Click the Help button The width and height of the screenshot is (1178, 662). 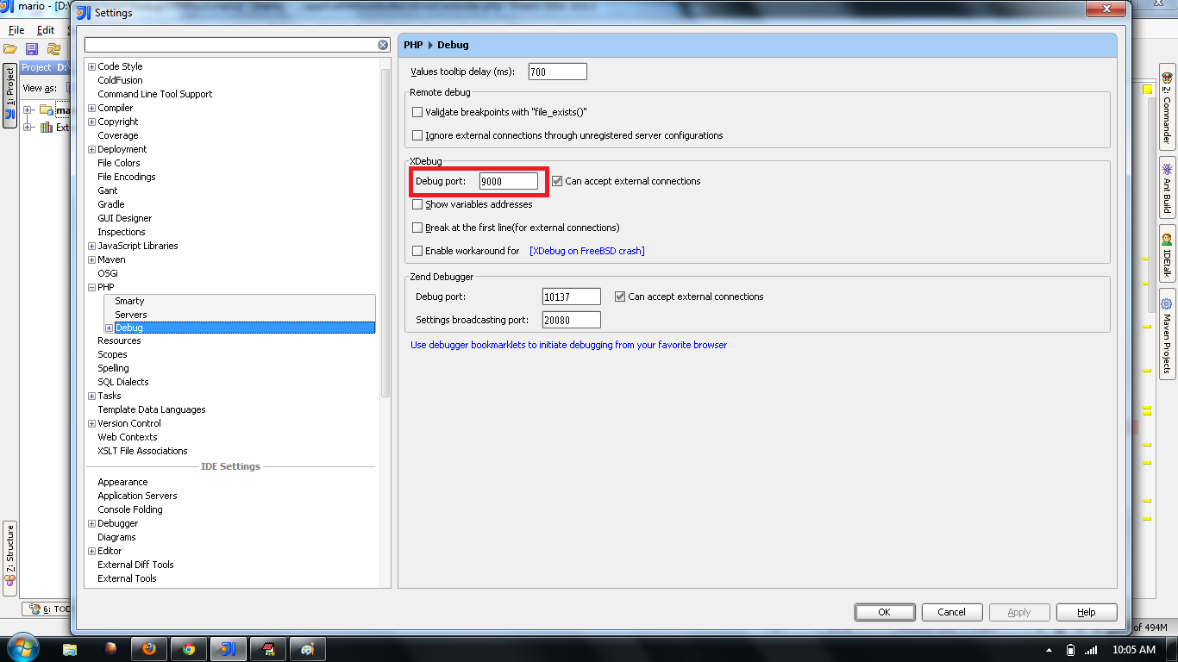pos(1087,612)
